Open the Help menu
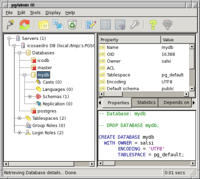Screen dimensions: 200x179 point(70,12)
